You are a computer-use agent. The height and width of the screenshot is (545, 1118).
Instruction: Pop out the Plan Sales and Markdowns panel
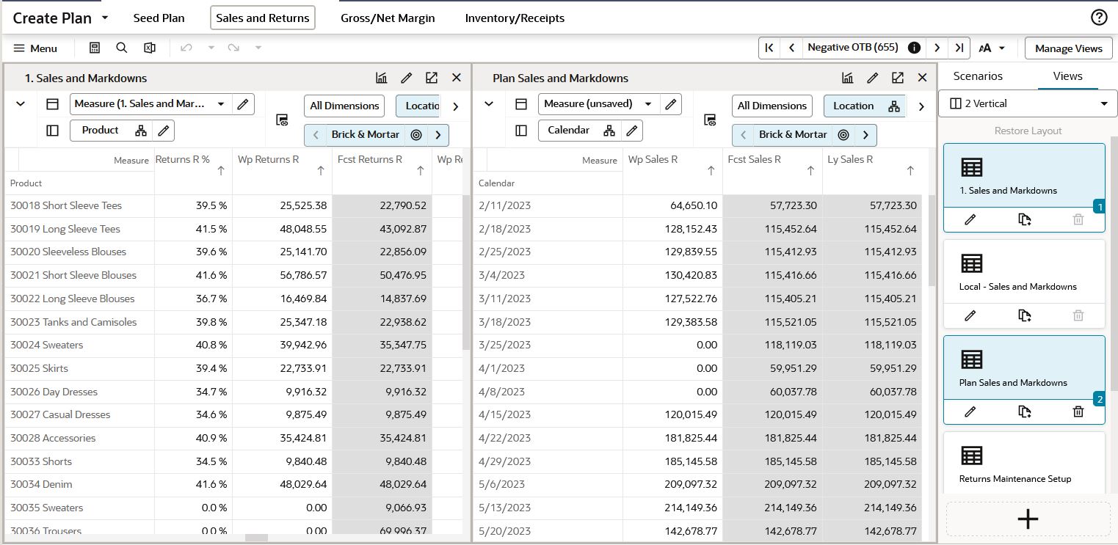click(x=898, y=78)
